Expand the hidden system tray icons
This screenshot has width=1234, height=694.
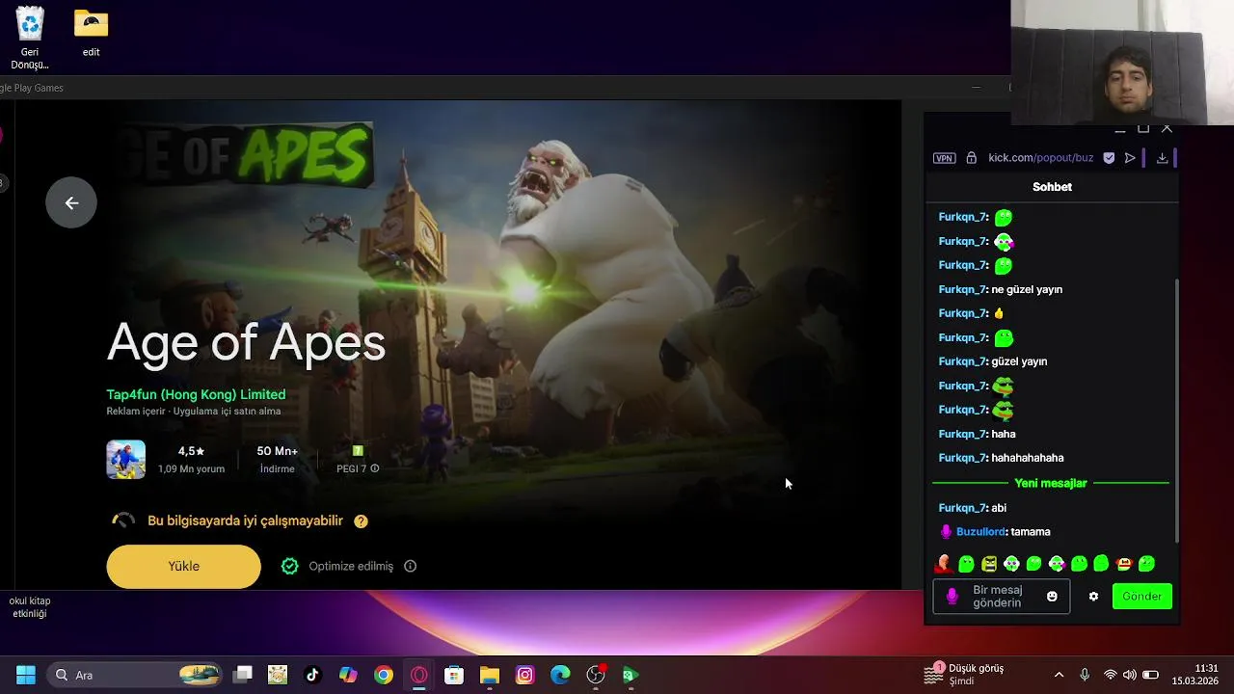pyautogui.click(x=1059, y=675)
